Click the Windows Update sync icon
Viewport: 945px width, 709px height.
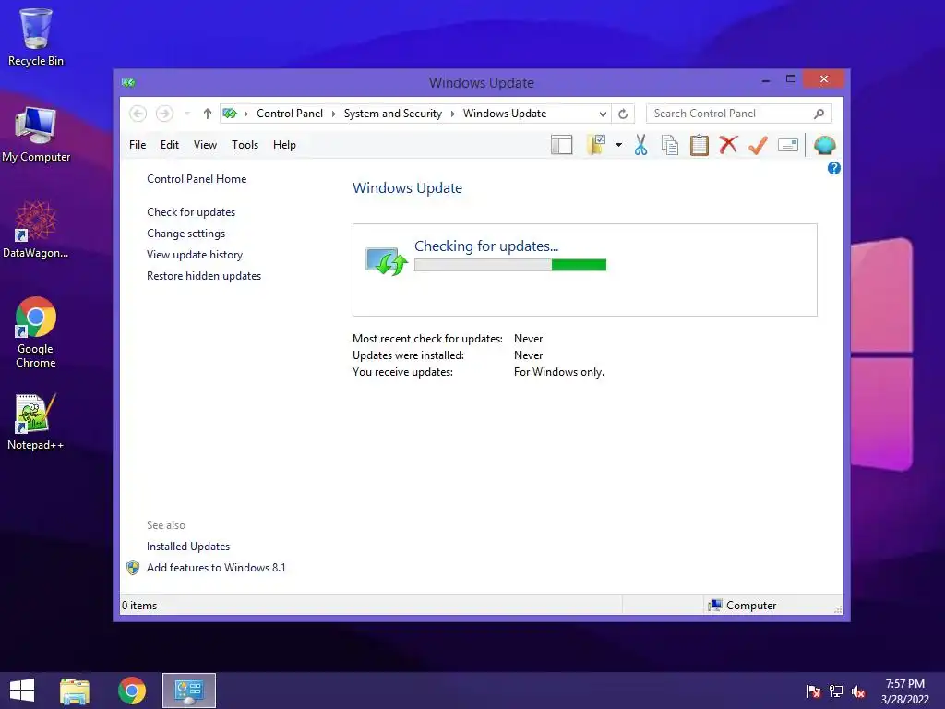(387, 261)
